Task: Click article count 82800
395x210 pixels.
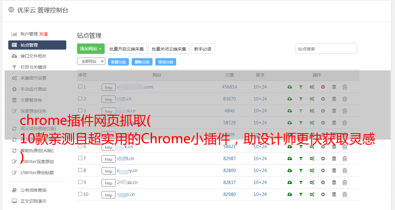Action: [230, 171]
